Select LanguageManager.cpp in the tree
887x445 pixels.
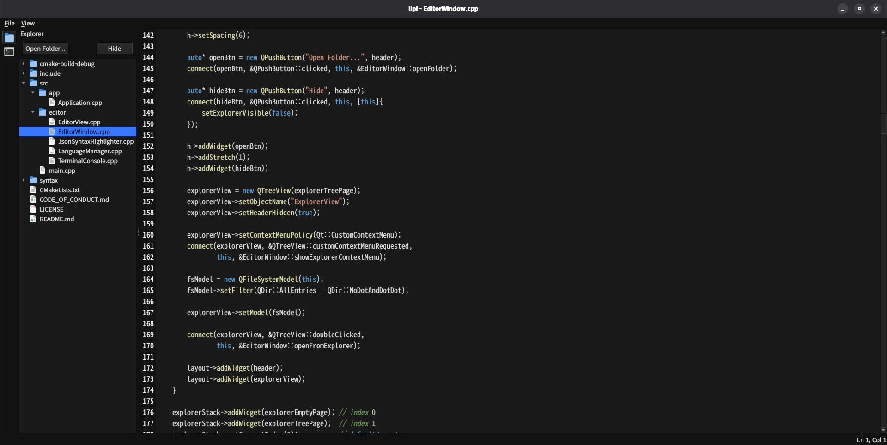coord(90,151)
